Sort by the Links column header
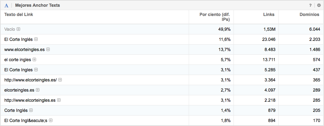This screenshot has width=324, height=126. tap(269, 14)
